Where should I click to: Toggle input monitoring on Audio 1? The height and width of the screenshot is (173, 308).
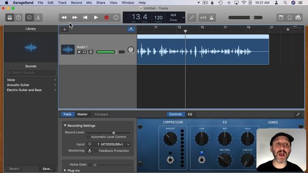coord(91,52)
